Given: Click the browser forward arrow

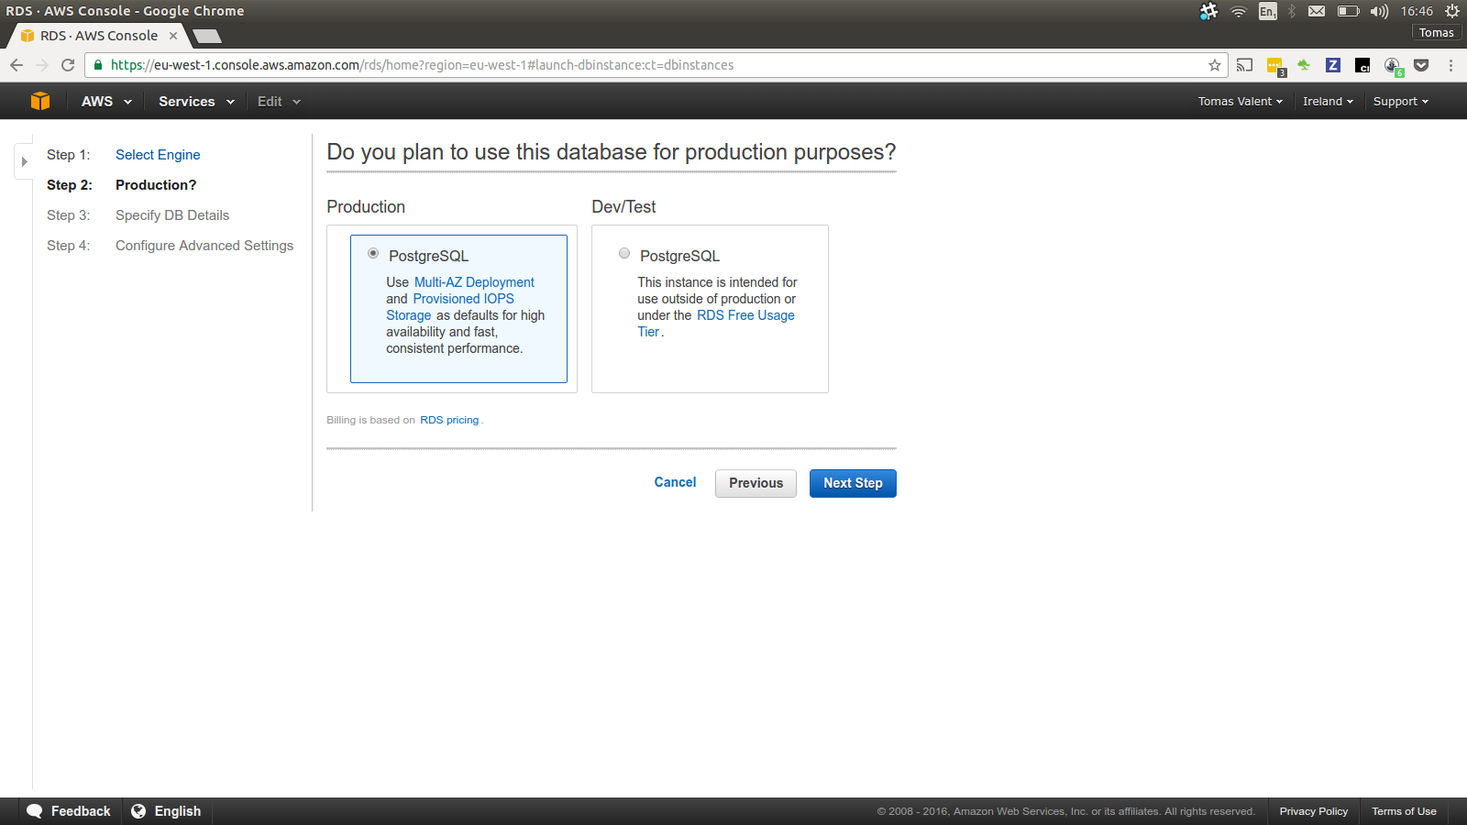Looking at the screenshot, I should point(42,65).
